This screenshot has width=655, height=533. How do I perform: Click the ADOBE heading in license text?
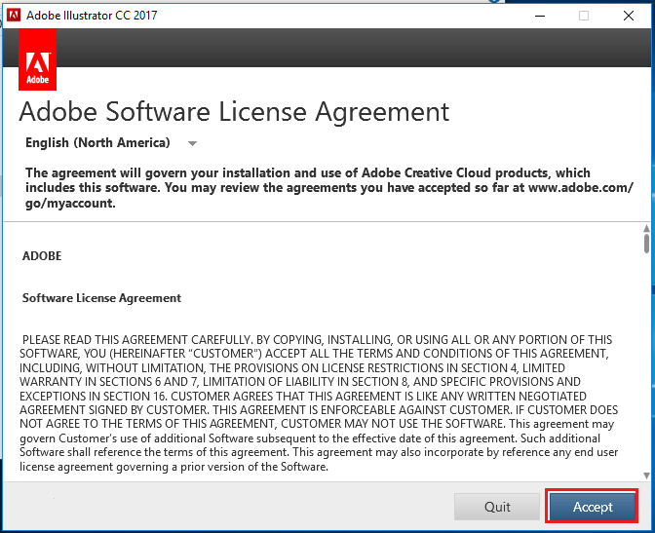(x=42, y=255)
